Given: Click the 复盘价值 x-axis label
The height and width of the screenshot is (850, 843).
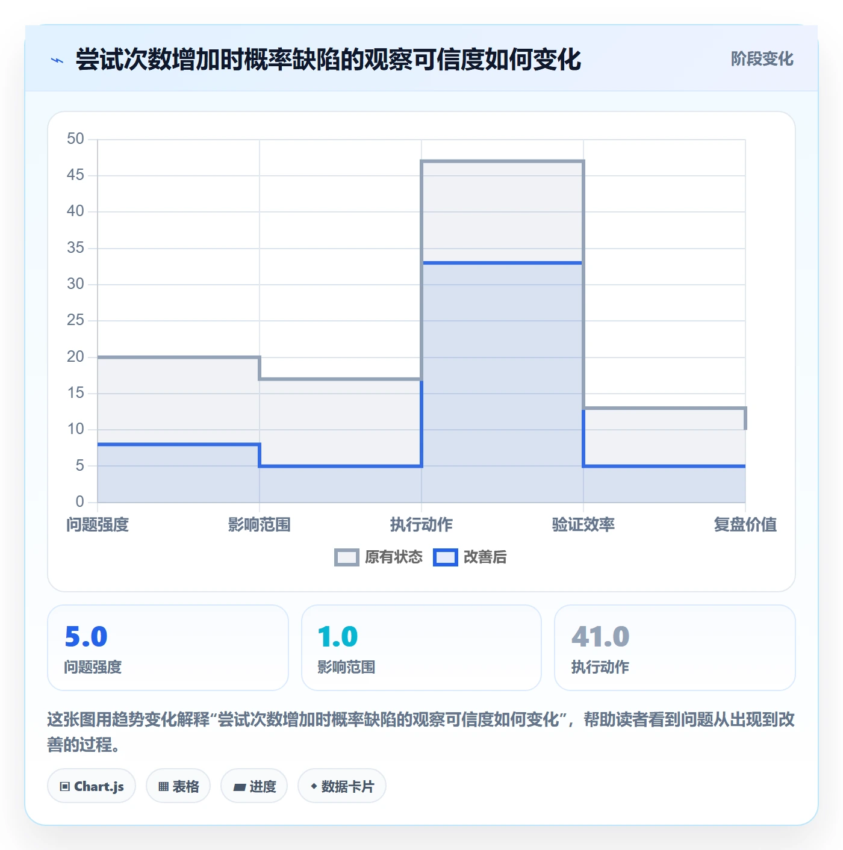Looking at the screenshot, I should tap(745, 525).
